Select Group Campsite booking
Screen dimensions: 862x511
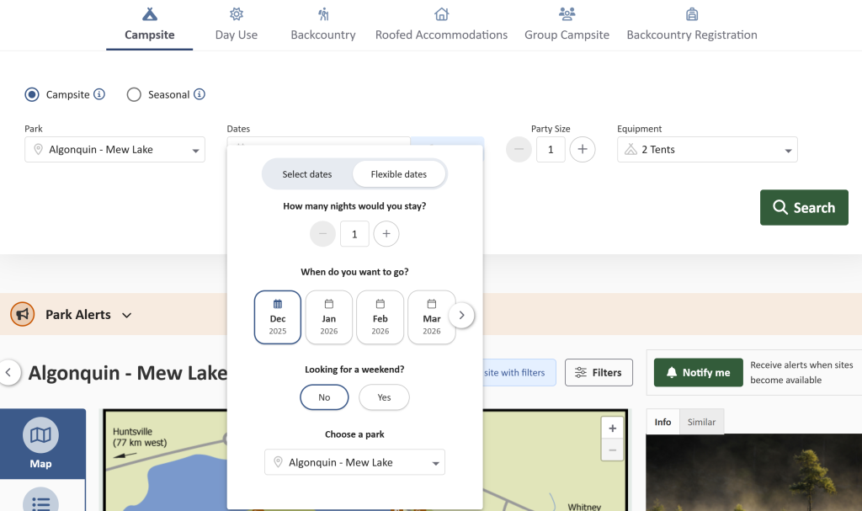567,24
